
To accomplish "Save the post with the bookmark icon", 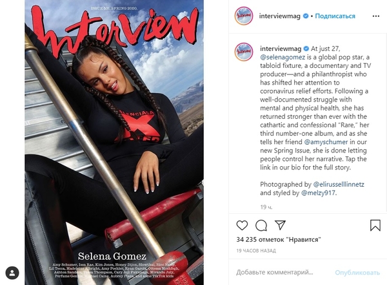I will click(x=375, y=226).
